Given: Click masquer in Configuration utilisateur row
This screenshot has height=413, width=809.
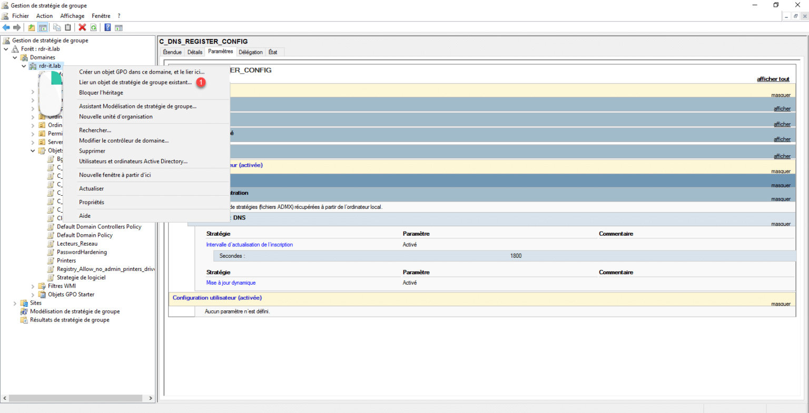Looking at the screenshot, I should click(x=781, y=304).
